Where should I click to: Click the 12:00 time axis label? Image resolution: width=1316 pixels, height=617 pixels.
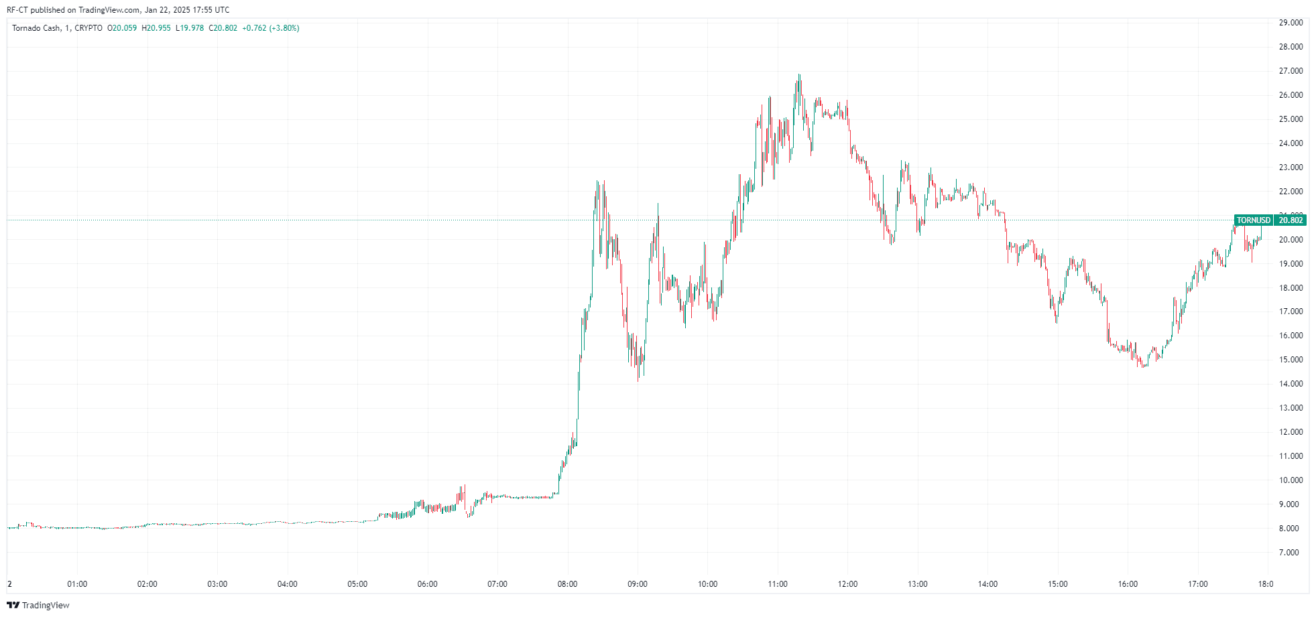point(848,584)
